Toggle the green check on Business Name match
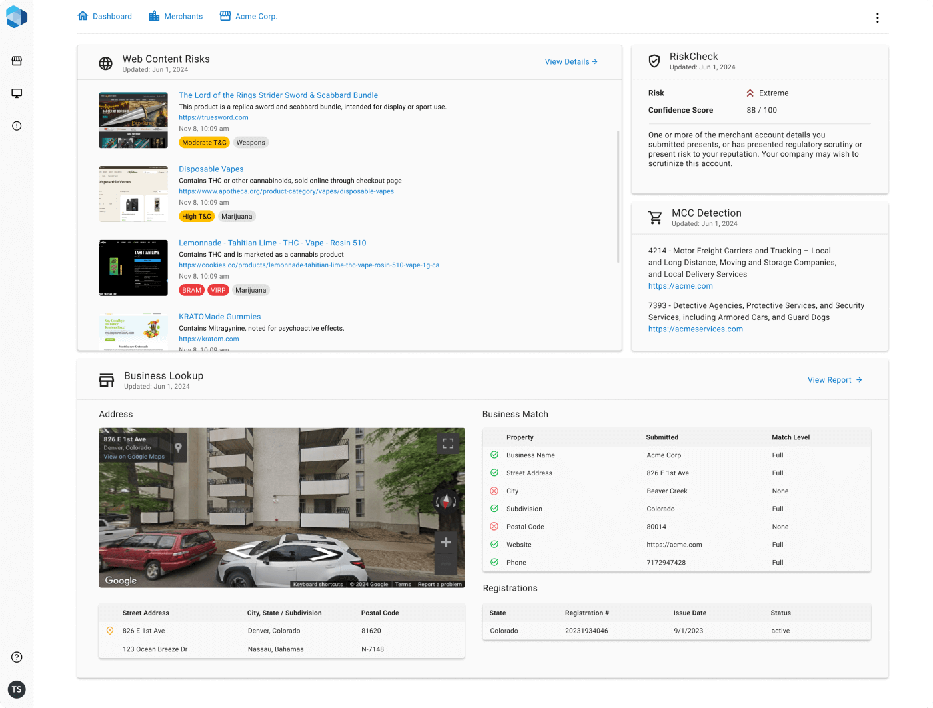The image size is (933, 708). point(494,455)
